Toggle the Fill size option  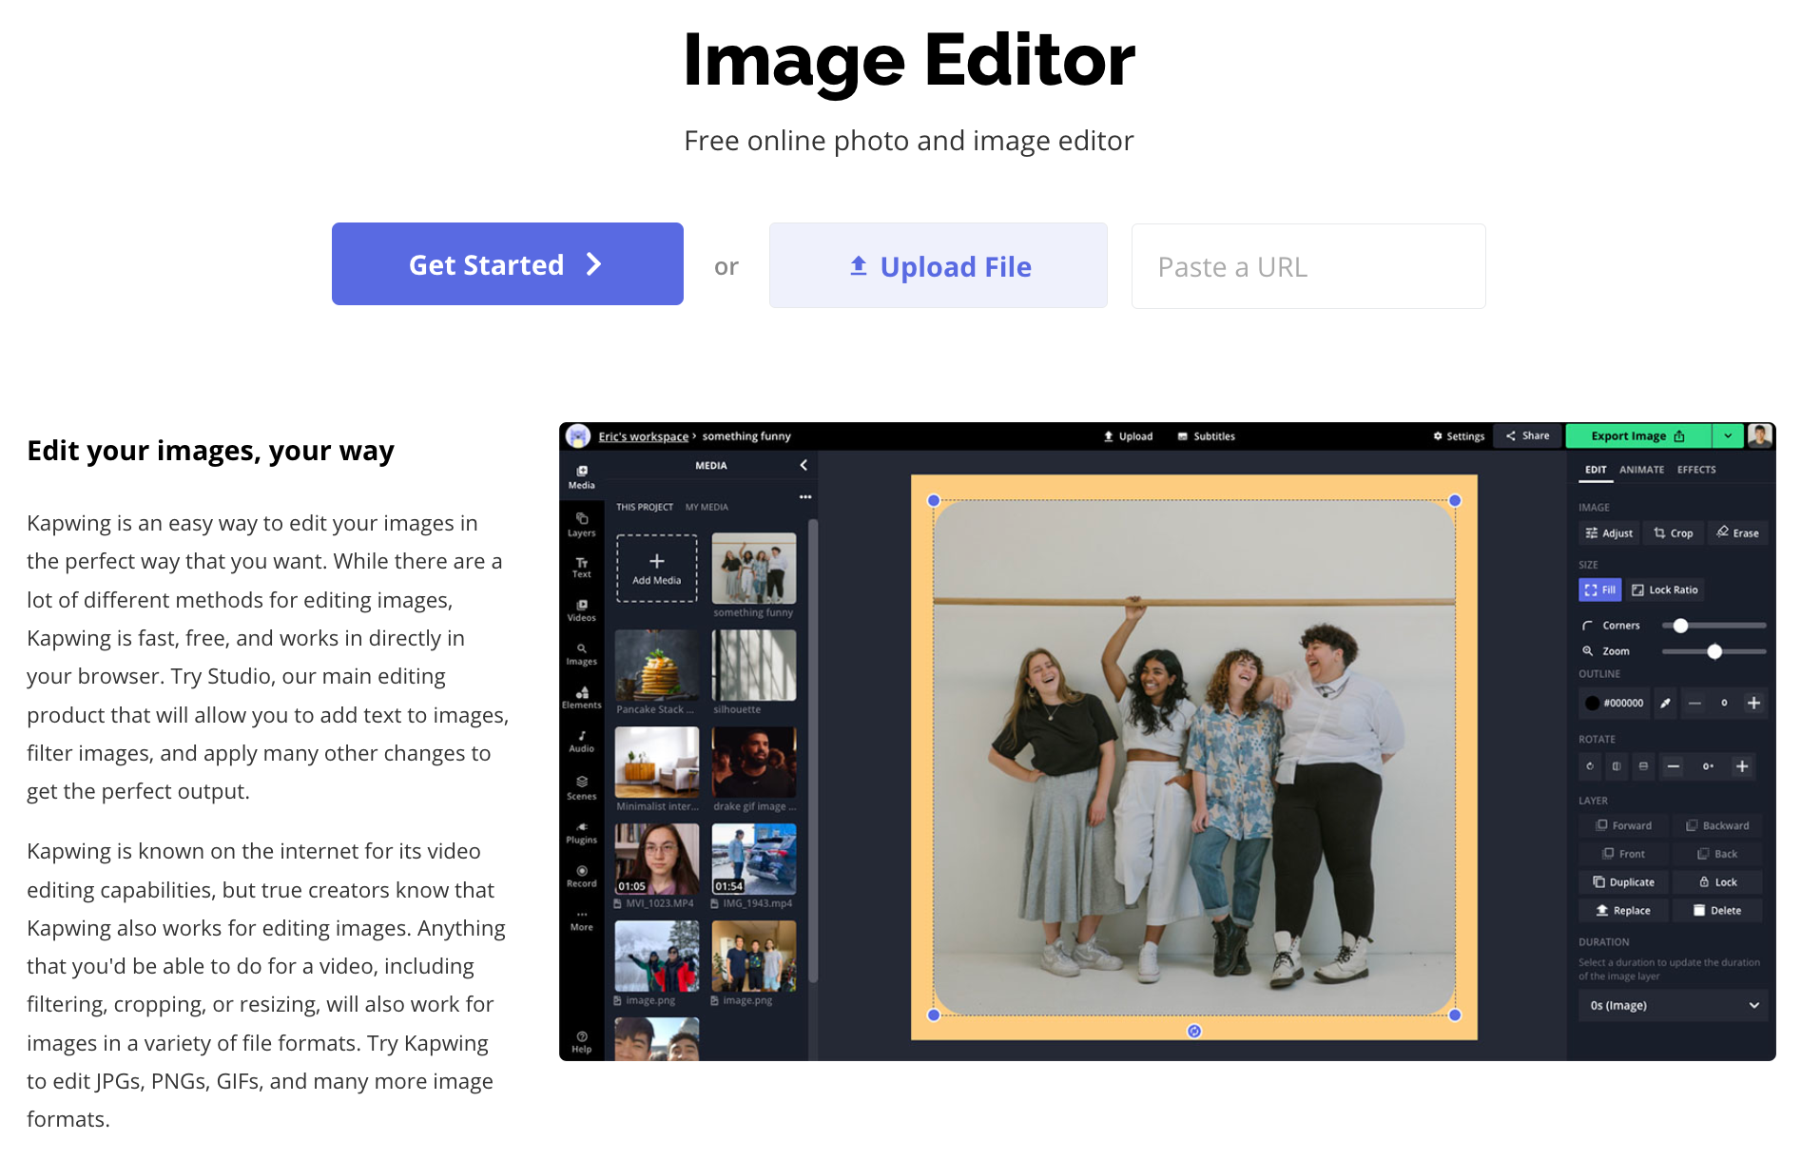pyautogui.click(x=1599, y=590)
